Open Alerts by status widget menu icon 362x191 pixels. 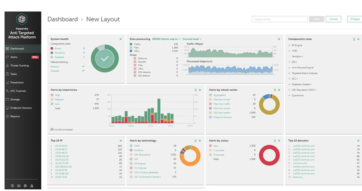click(x=275, y=141)
